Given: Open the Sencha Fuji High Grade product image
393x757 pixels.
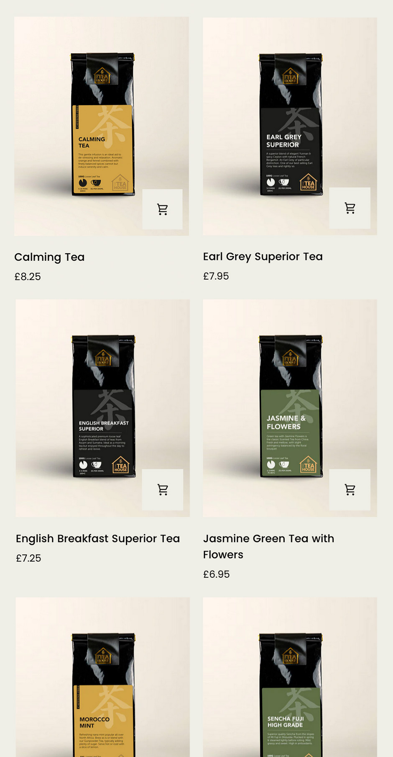Looking at the screenshot, I should 290,677.
